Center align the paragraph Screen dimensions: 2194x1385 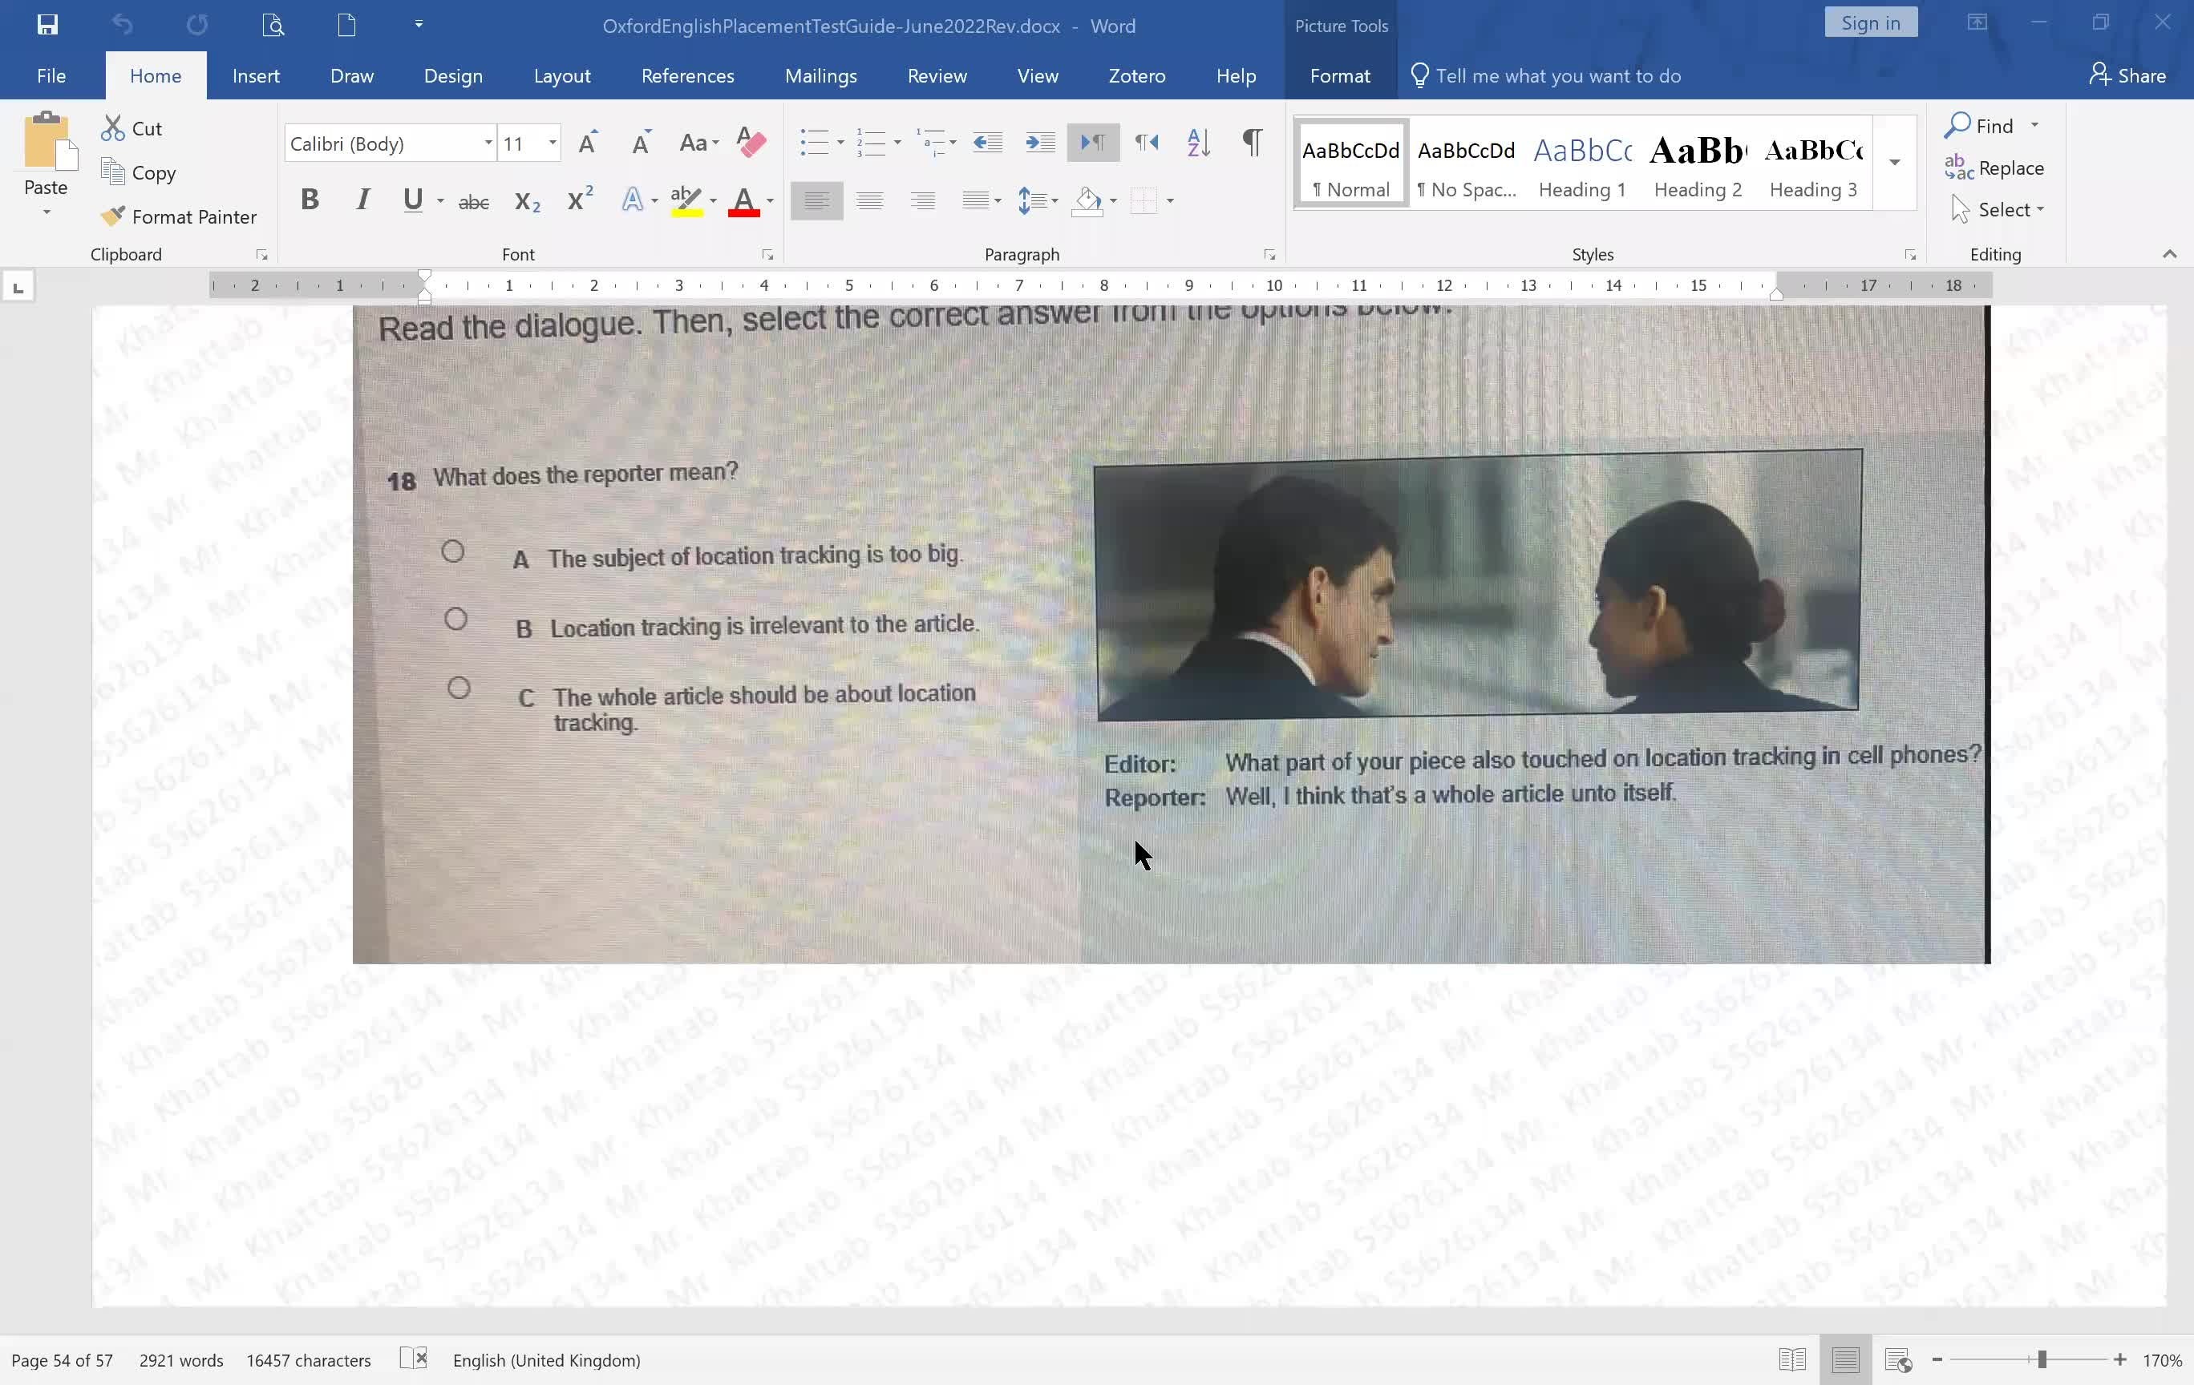tap(870, 200)
